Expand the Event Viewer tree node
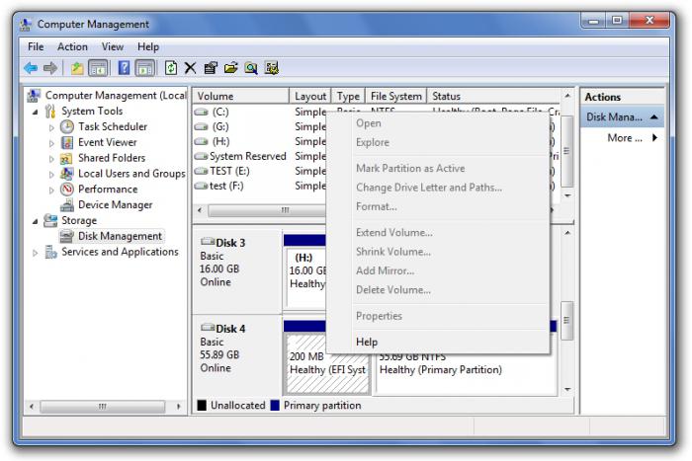Screen dimensions: 692x461 tap(51, 143)
